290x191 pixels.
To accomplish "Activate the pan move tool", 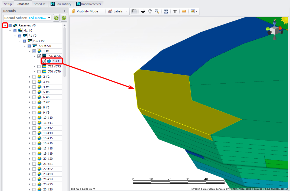I will point(143,11).
